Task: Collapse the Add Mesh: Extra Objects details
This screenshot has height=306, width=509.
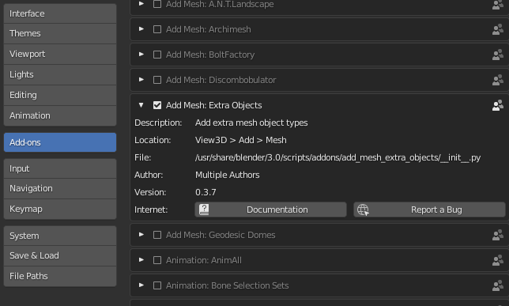Action: point(141,105)
